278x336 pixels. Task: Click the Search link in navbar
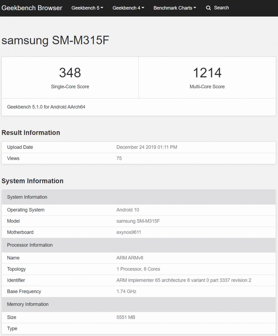(221, 8)
